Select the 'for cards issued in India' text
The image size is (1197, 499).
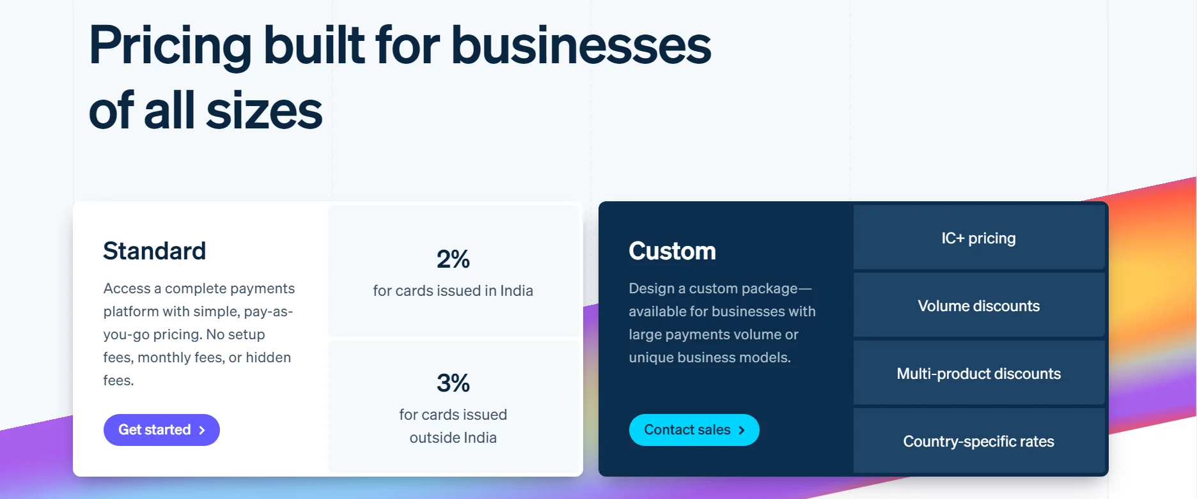453,291
